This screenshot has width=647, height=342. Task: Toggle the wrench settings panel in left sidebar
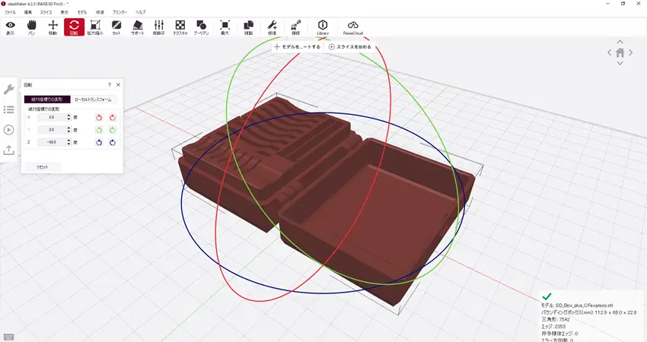point(9,89)
